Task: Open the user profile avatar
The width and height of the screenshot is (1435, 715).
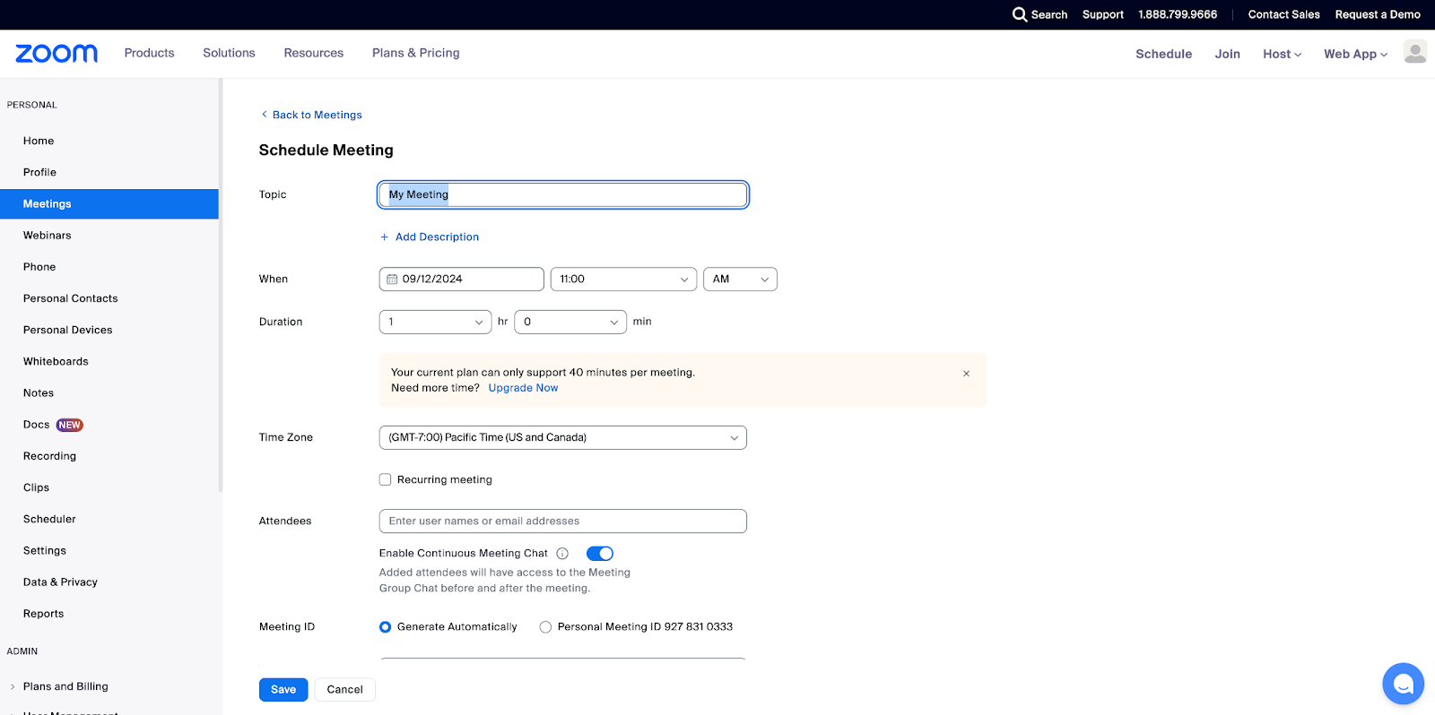Action: pyautogui.click(x=1415, y=53)
